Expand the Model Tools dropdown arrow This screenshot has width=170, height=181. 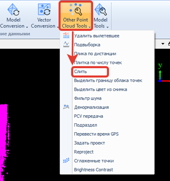pos(108,27)
